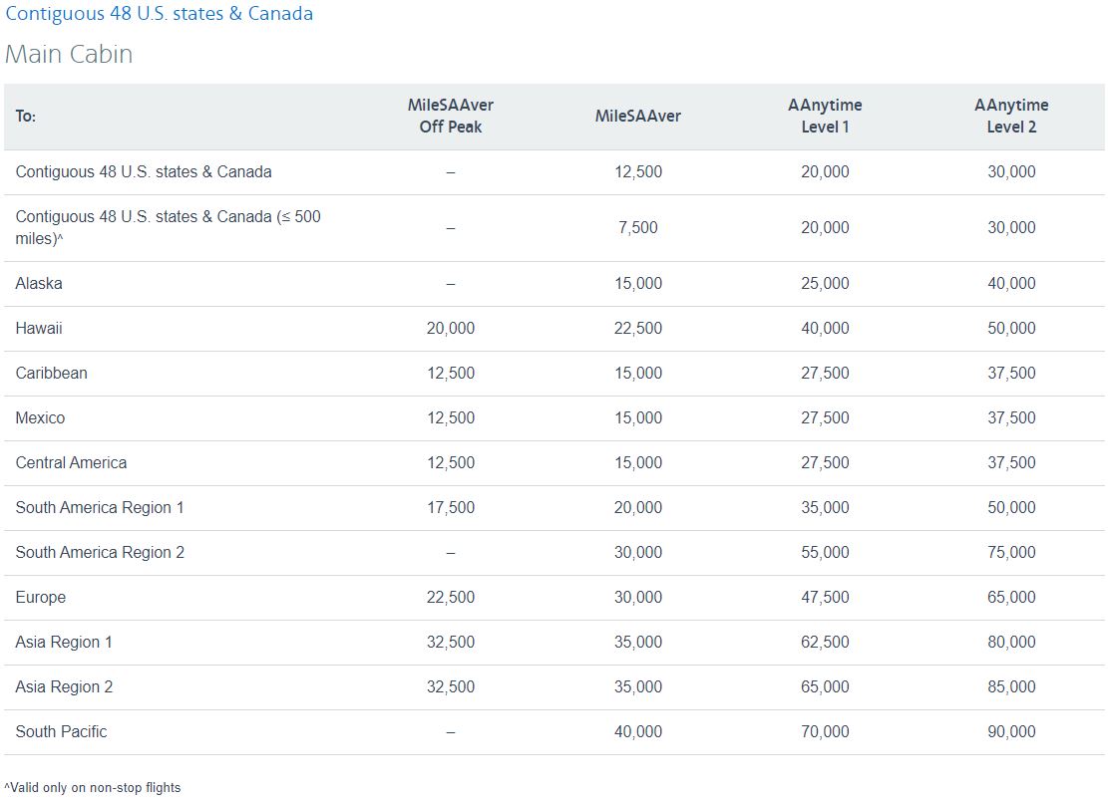Click Hawaii's 20,000 Off Peak value

point(450,328)
